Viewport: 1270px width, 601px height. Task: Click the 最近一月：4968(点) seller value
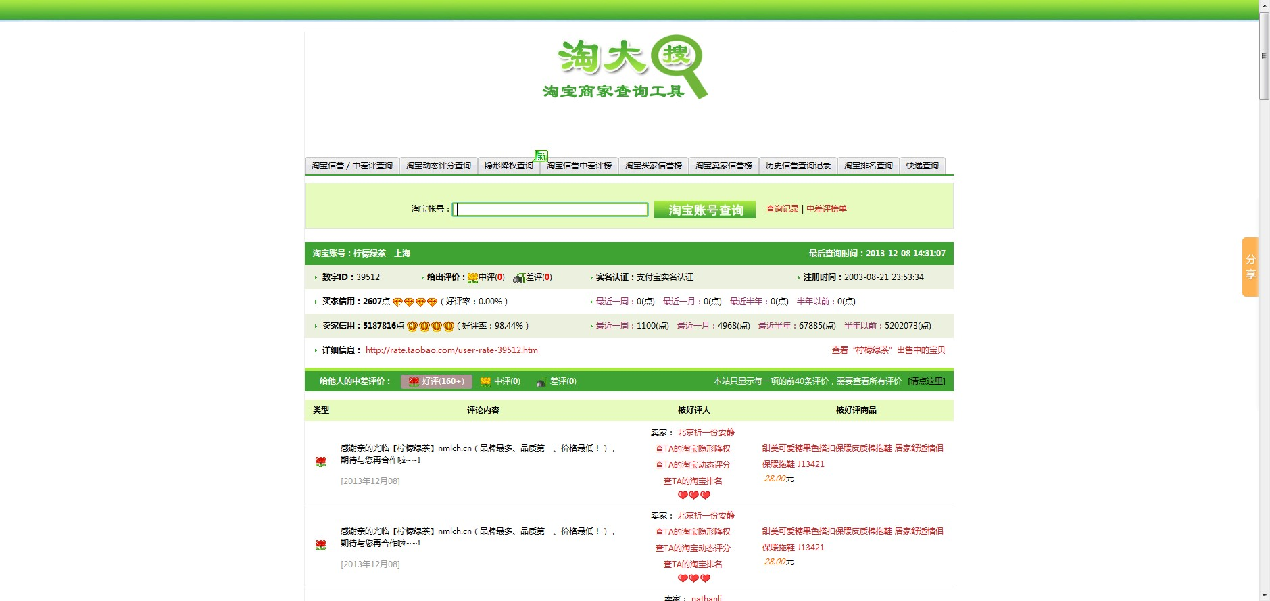pyautogui.click(x=714, y=326)
